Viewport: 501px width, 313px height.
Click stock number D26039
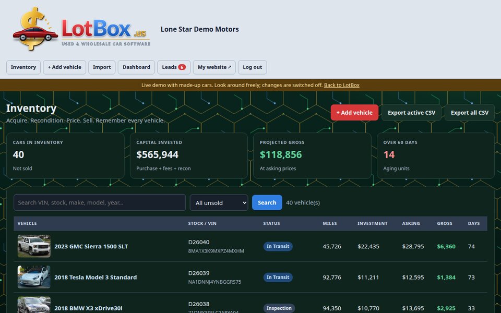click(x=199, y=273)
